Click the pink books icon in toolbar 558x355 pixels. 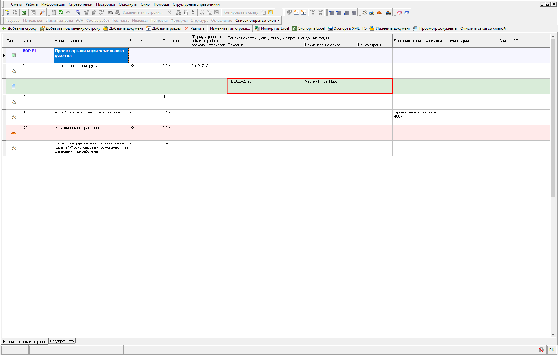[400, 12]
